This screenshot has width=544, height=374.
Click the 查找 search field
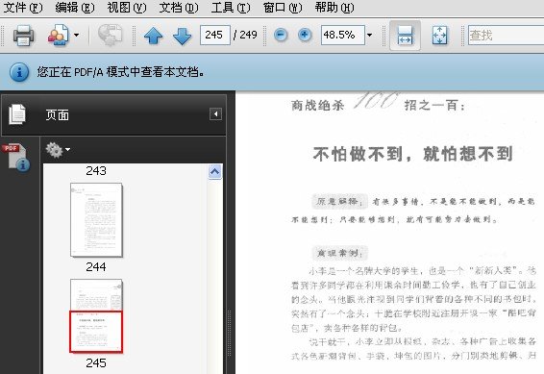(x=506, y=35)
